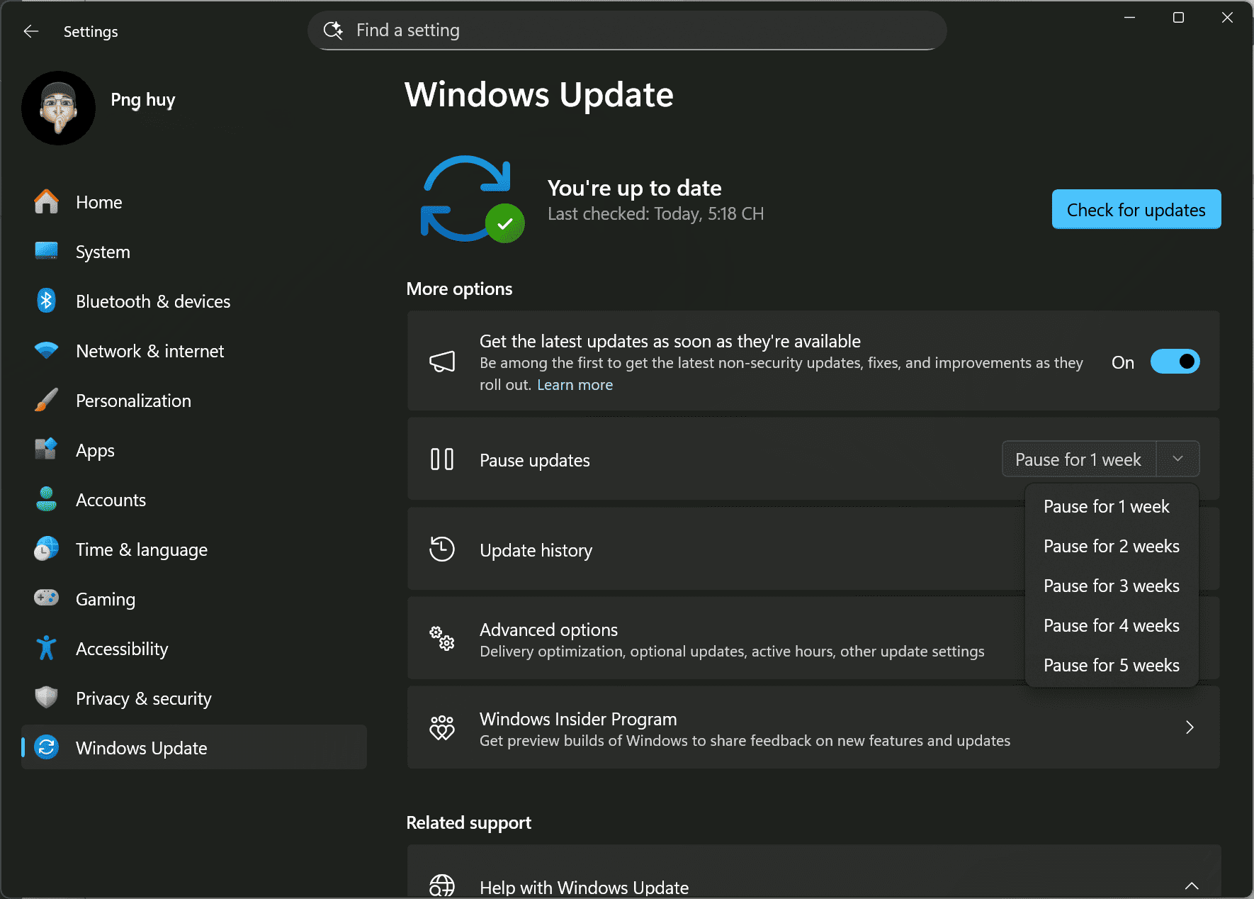The width and height of the screenshot is (1254, 899).
Task: Click the pause bars icon
Action: (442, 459)
